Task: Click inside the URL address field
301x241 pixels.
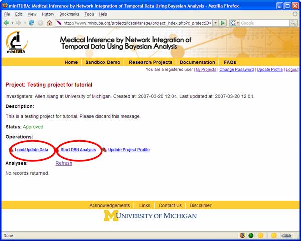Action: pyautogui.click(x=137, y=23)
